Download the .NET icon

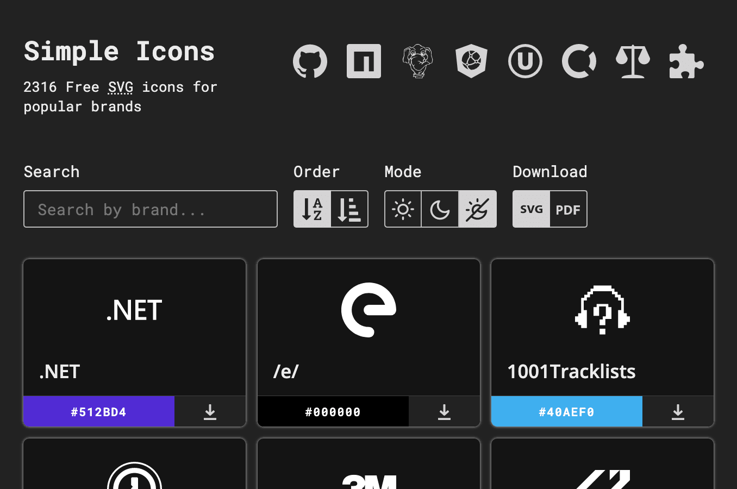pos(210,411)
